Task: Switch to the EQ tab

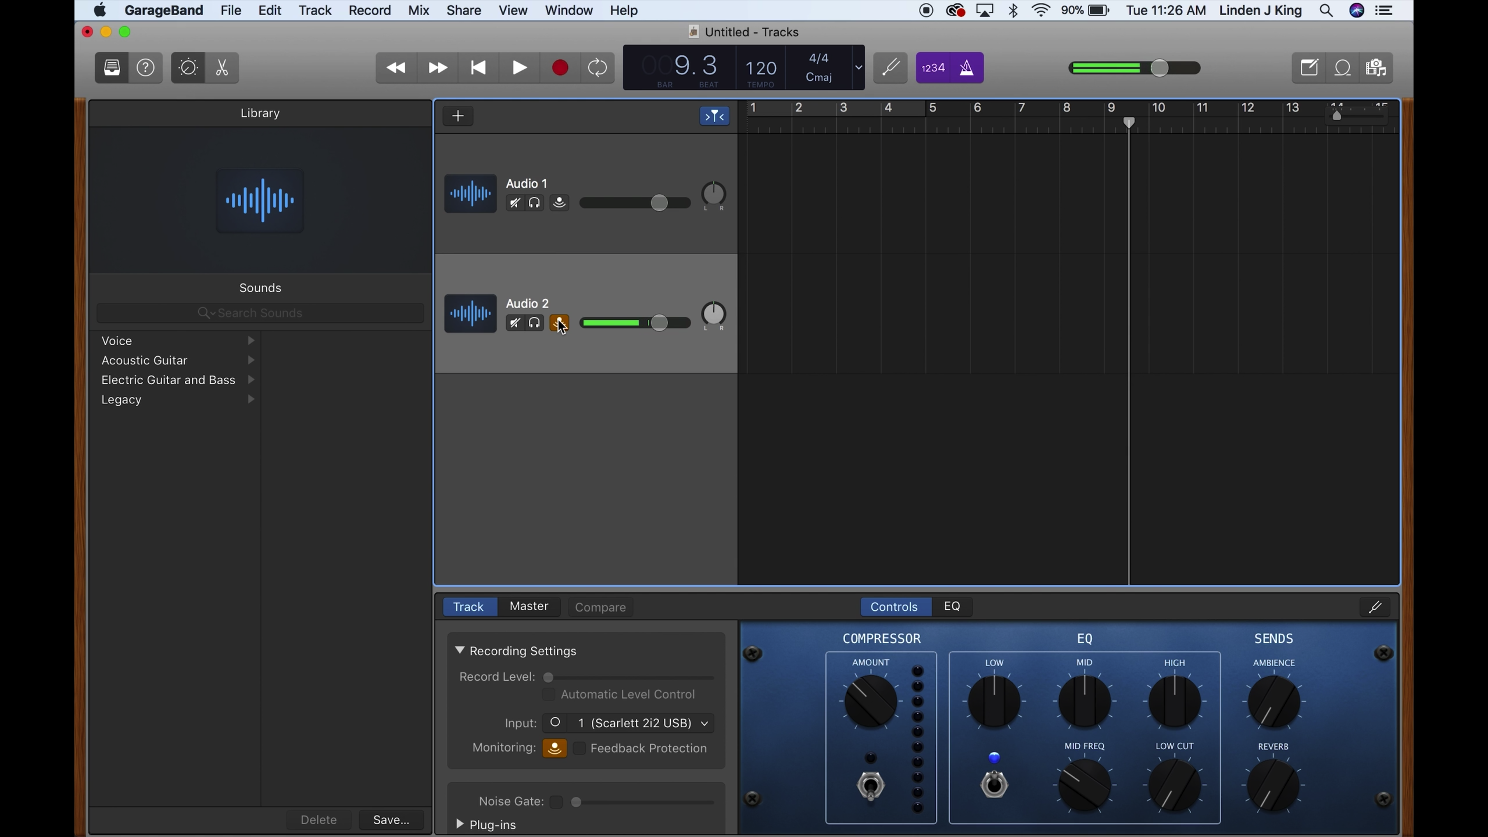Action: point(952,607)
